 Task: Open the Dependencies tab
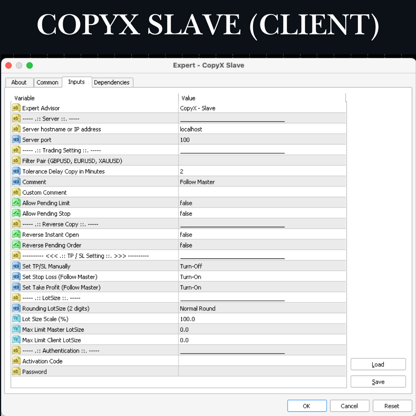click(x=112, y=82)
